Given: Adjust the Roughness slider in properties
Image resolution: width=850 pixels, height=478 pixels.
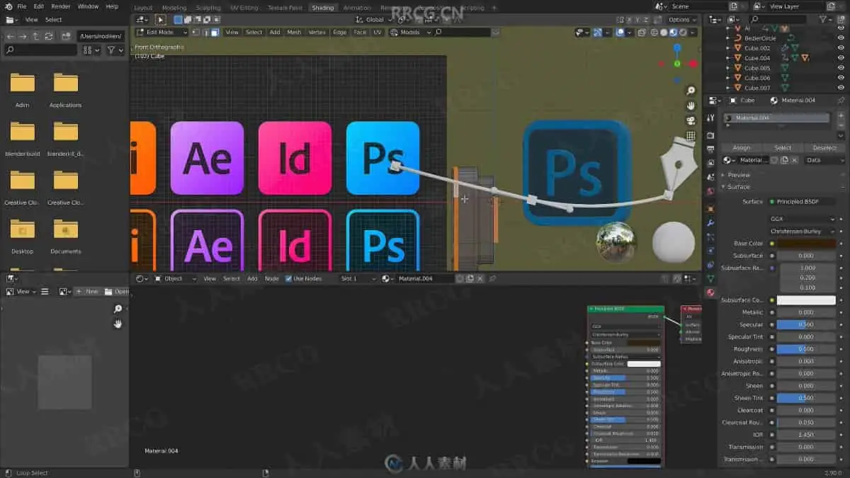Looking at the screenshot, I should click(x=806, y=349).
